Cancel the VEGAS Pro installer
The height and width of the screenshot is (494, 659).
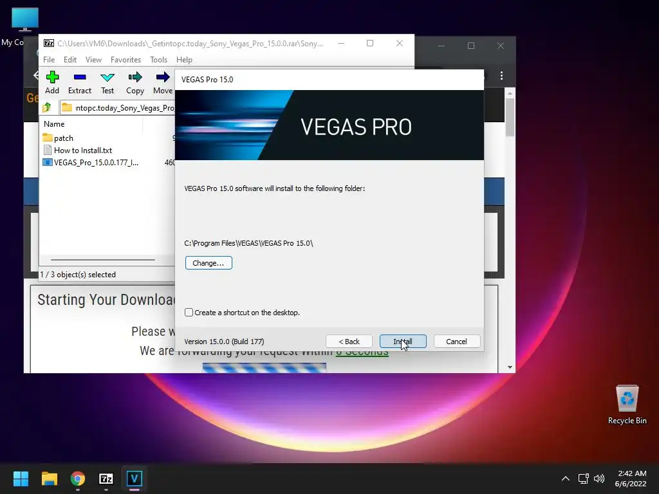click(x=456, y=342)
